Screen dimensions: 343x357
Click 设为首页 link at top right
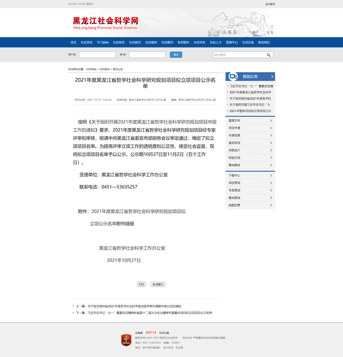click(270, 4)
